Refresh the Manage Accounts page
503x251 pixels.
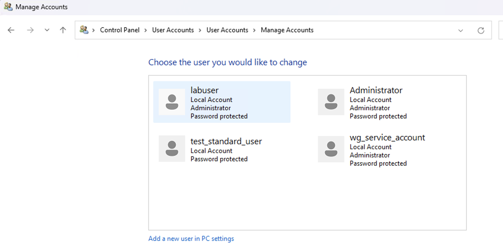(481, 31)
